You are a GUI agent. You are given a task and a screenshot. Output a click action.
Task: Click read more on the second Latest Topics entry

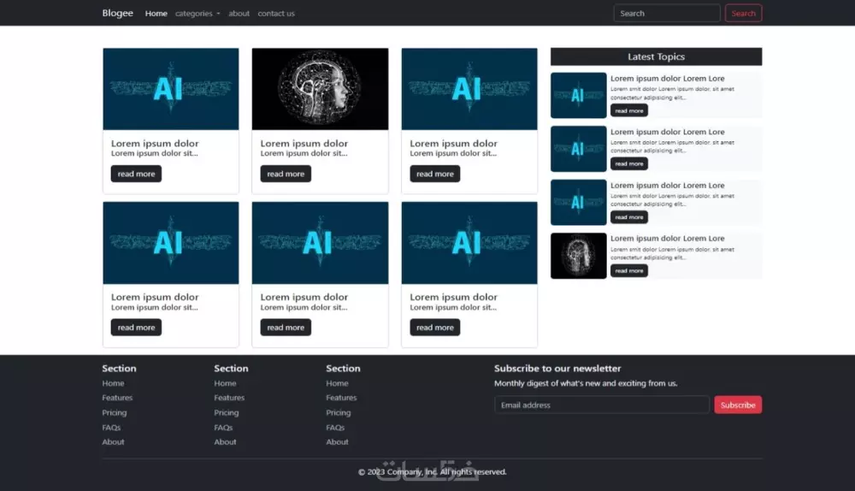tap(628, 163)
